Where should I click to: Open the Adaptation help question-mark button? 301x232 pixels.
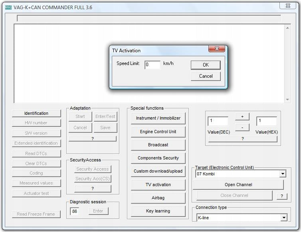(x=93, y=139)
